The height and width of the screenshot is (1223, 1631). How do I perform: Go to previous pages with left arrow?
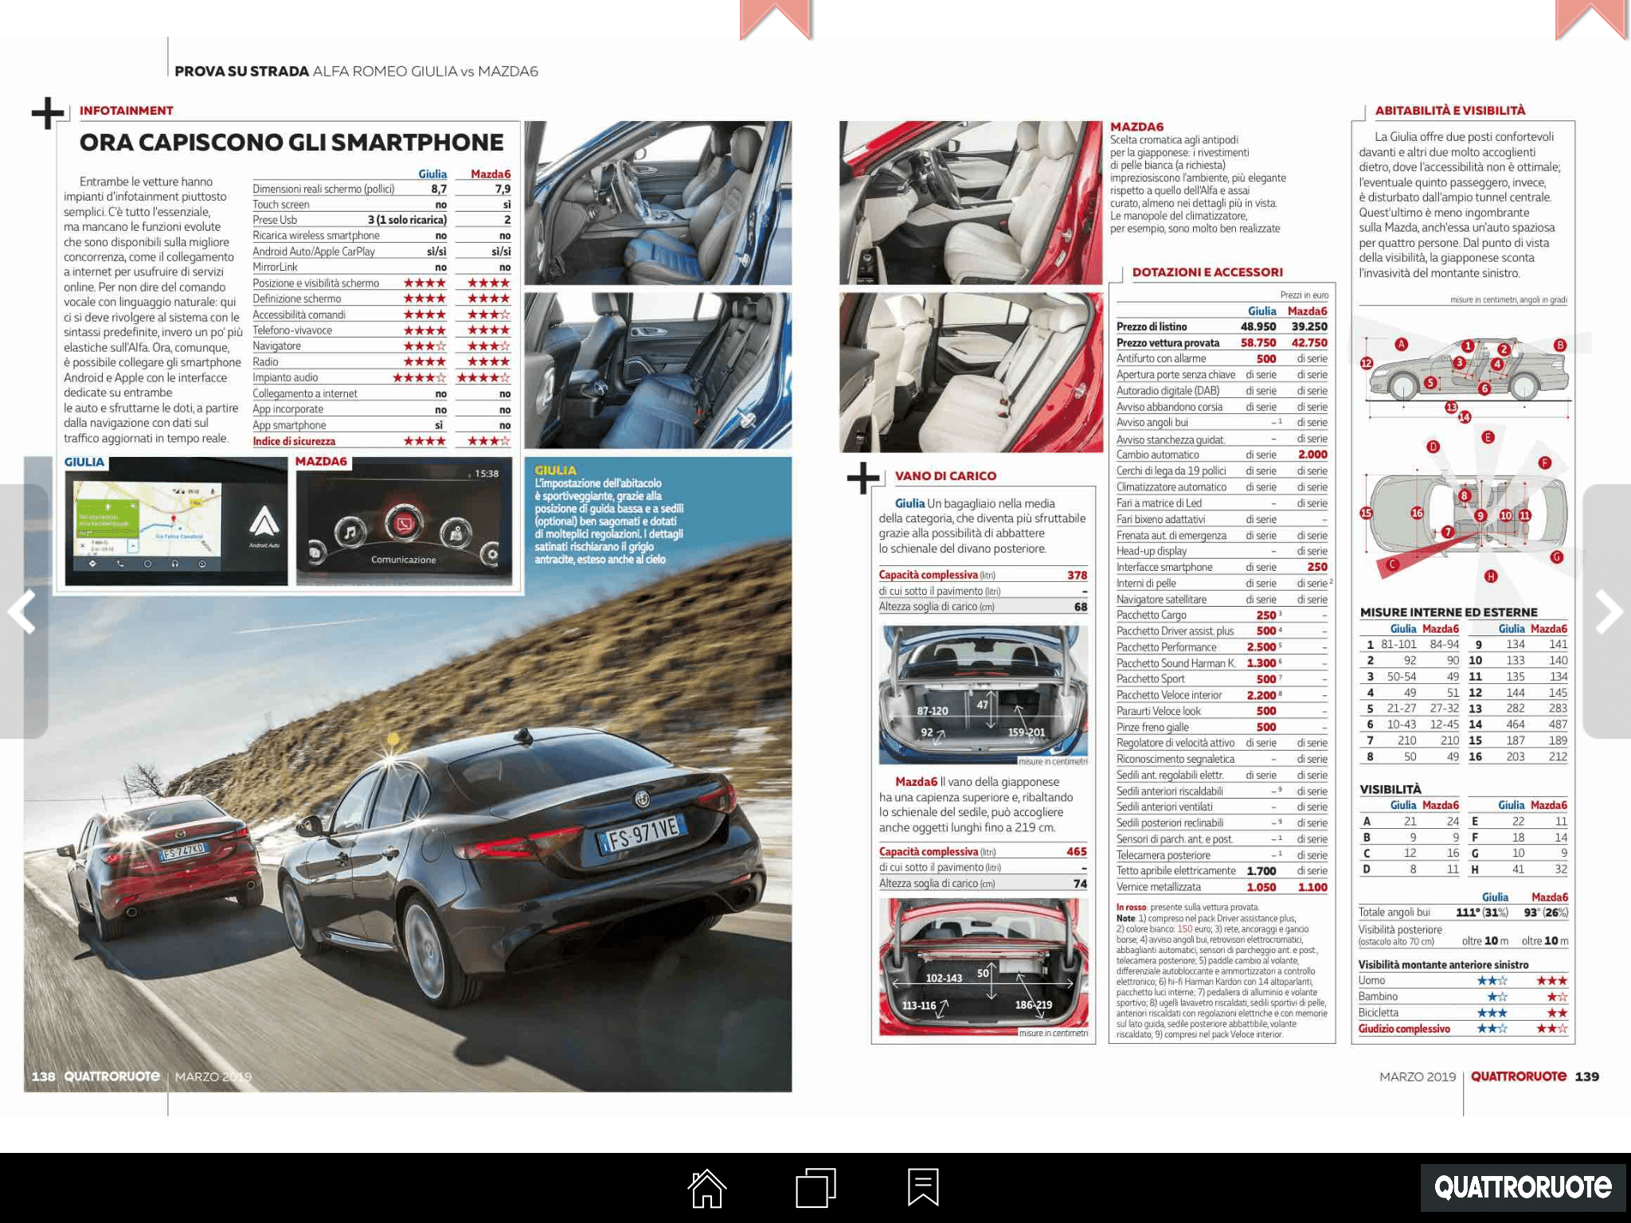coord(22,611)
